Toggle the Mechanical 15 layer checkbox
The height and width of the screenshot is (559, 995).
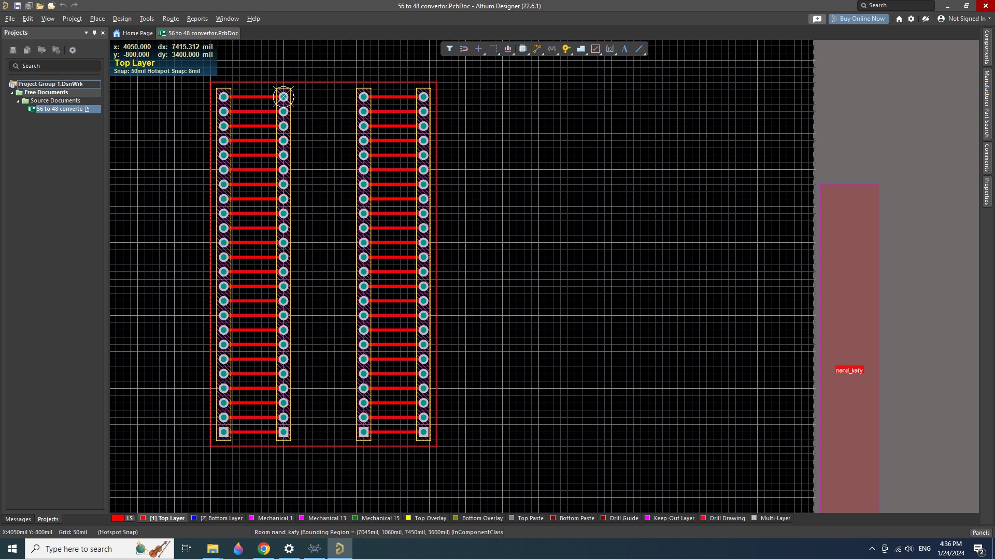click(355, 518)
